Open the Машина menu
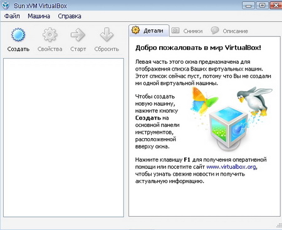Image resolution: width=282 pixels, height=230 pixels. 39,16
